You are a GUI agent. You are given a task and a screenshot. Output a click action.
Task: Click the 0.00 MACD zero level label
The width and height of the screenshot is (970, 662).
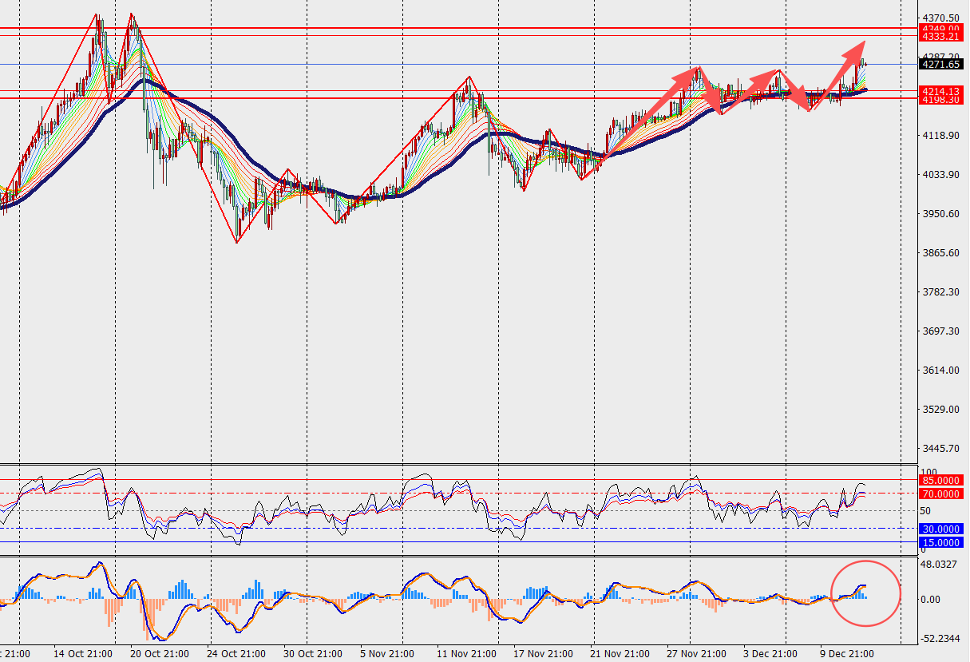[x=932, y=599]
